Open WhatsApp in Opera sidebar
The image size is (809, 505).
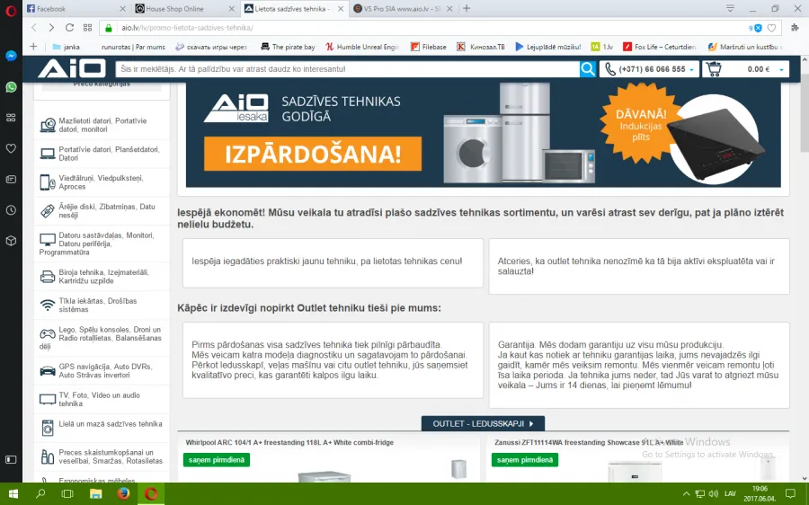(11, 86)
